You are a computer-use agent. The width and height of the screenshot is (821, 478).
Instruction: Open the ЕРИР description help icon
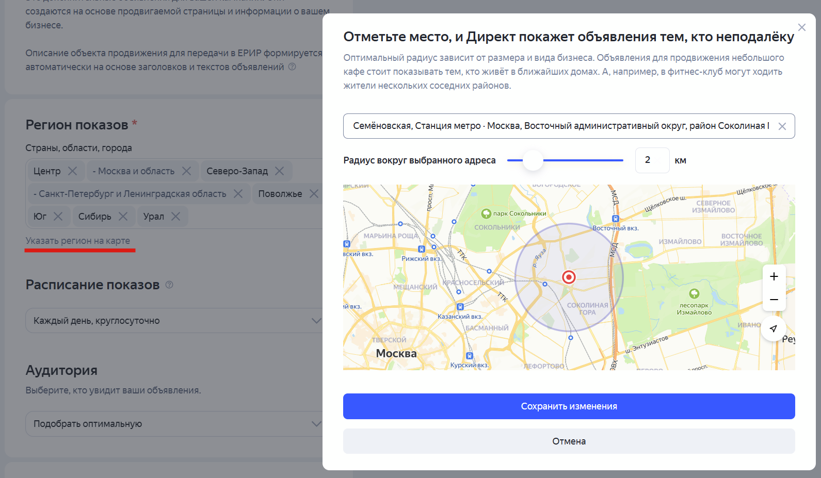pyautogui.click(x=292, y=67)
